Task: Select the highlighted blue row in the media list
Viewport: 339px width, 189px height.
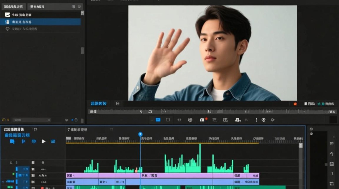Action: pyautogui.click(x=40, y=22)
